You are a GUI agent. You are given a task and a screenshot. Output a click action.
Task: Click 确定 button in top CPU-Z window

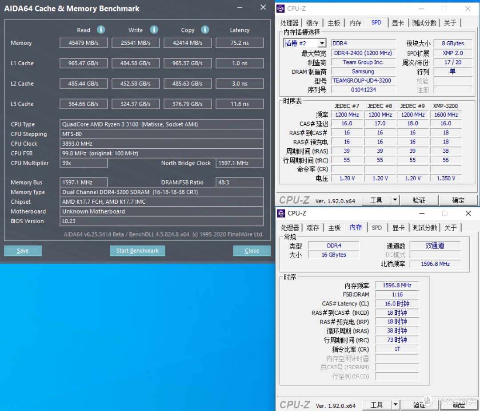tap(458, 200)
